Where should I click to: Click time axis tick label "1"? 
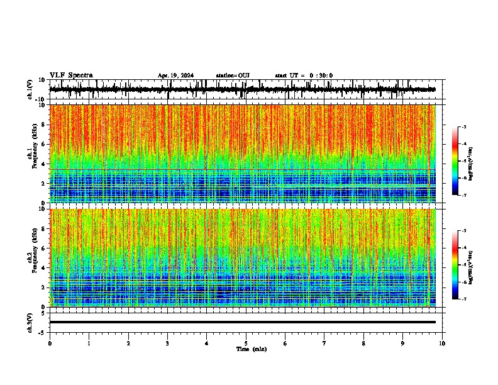[x=89, y=343]
